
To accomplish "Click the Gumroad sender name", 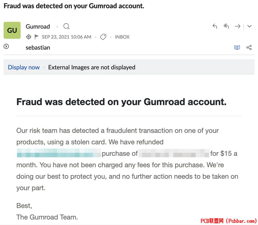I will (x=38, y=26).
